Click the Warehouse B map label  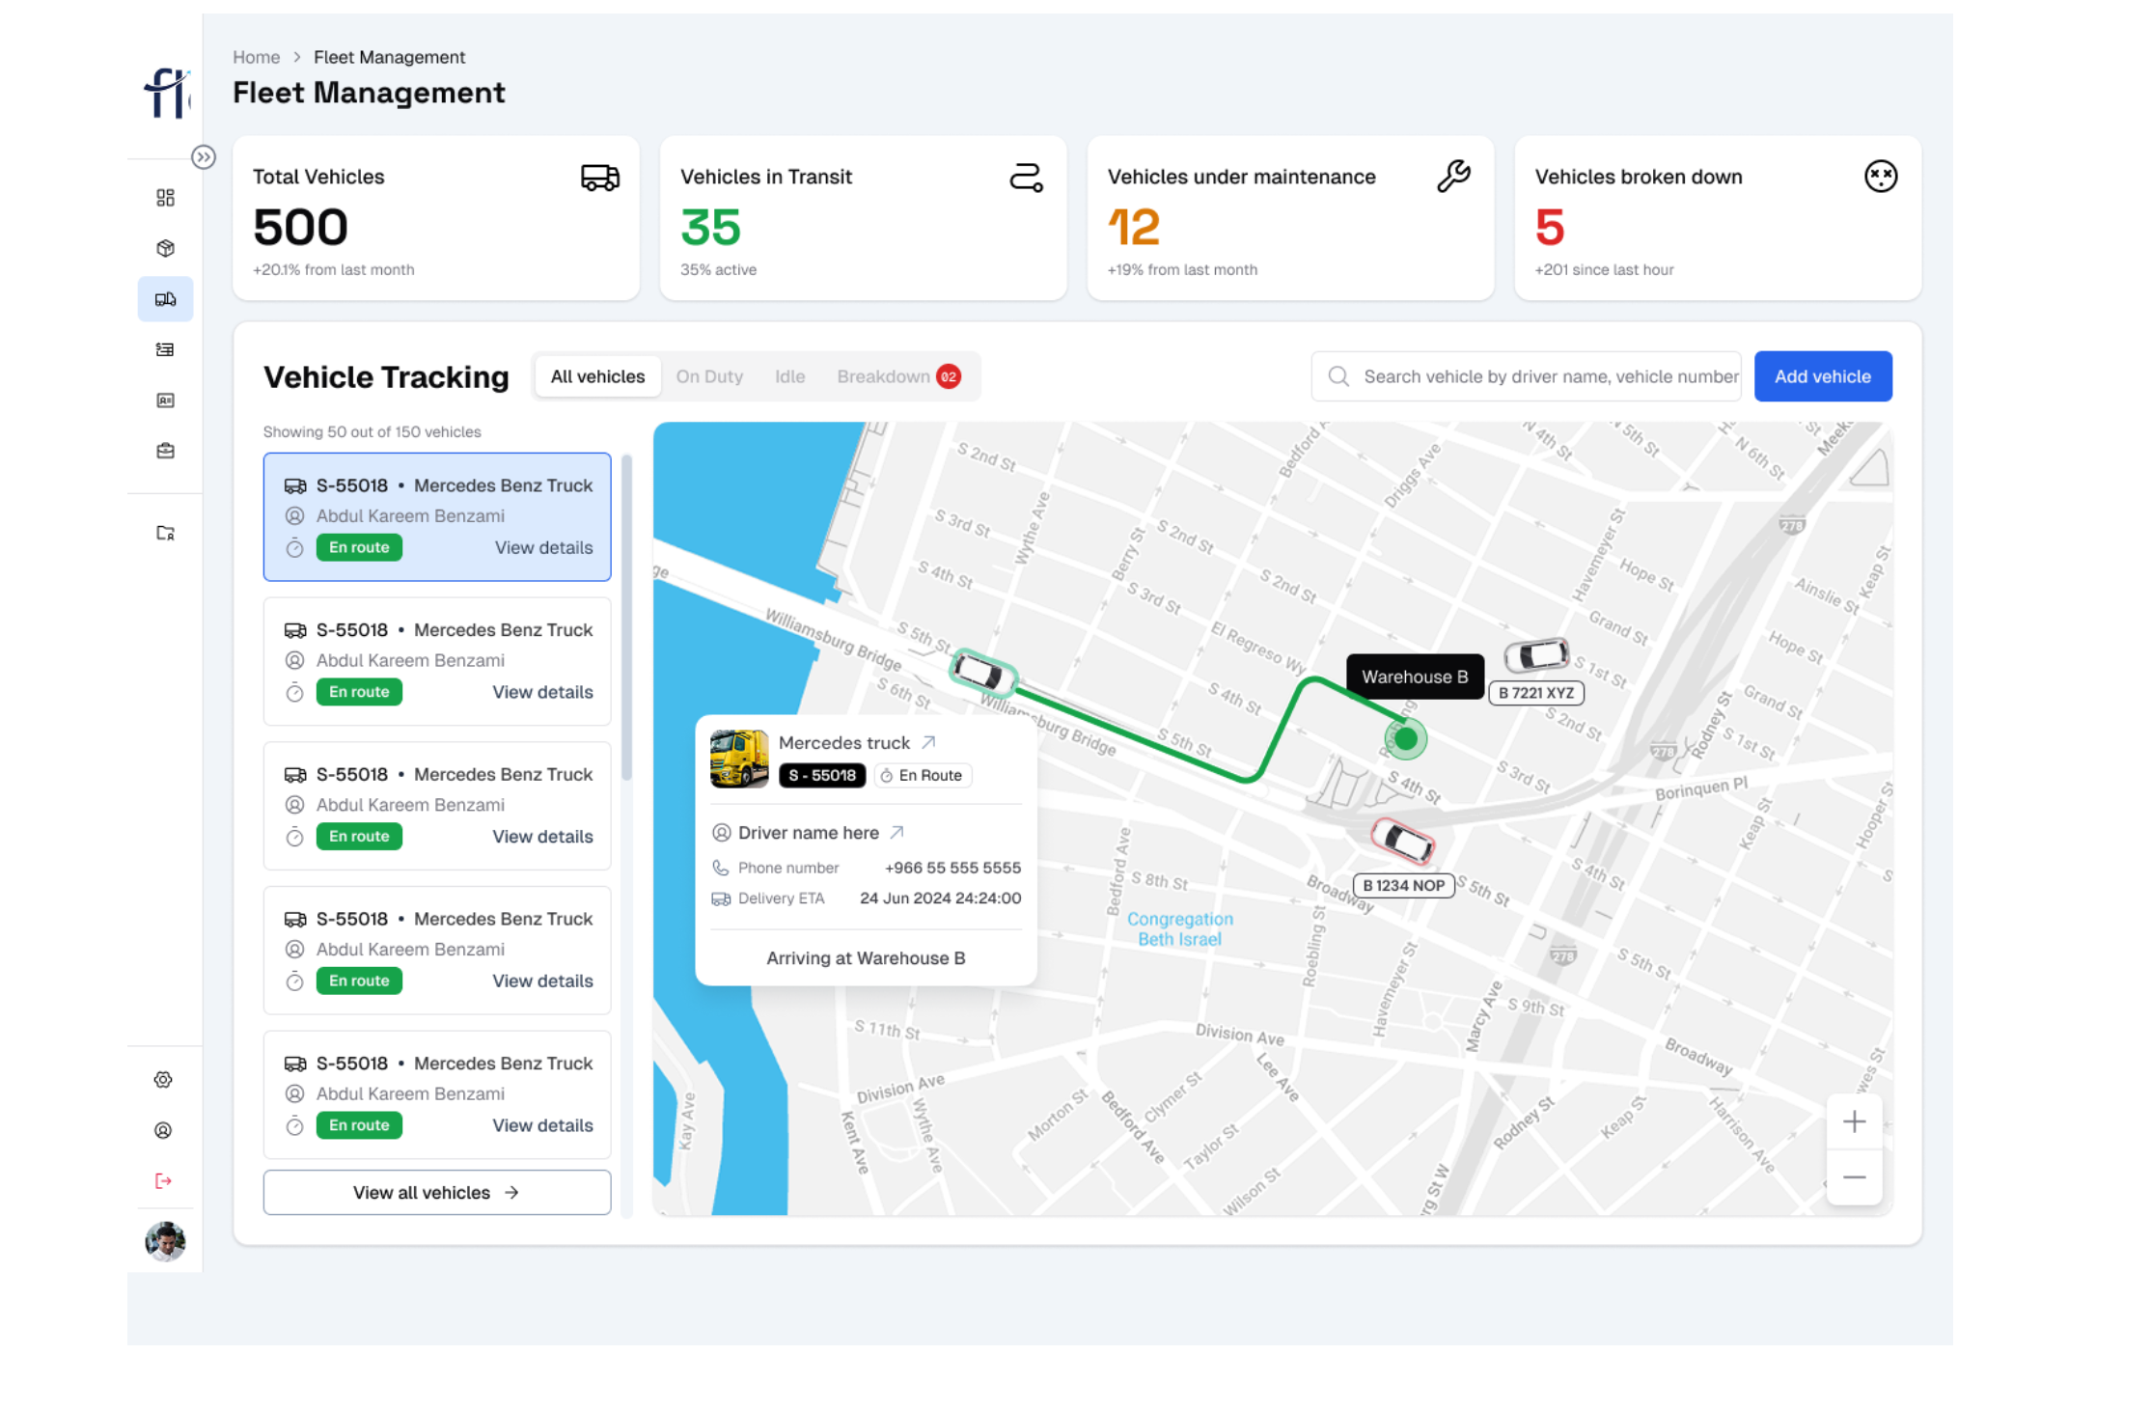(x=1415, y=677)
